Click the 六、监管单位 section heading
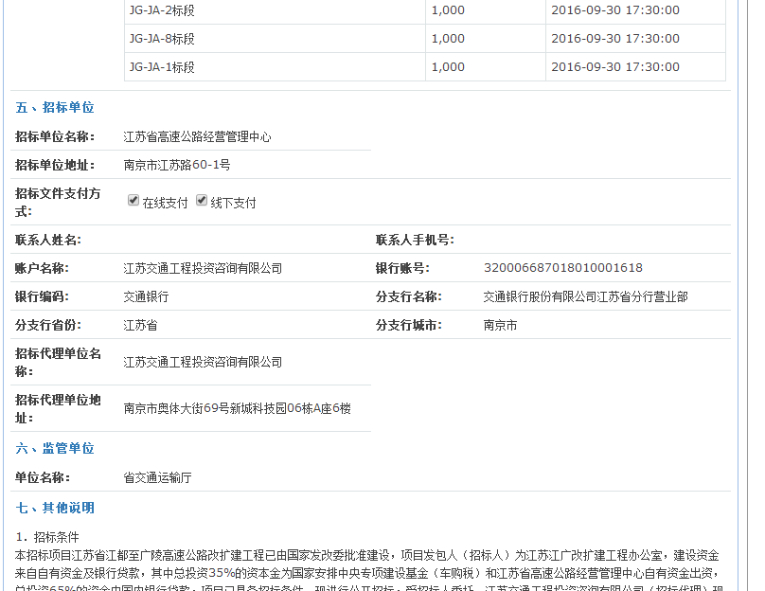 point(55,449)
